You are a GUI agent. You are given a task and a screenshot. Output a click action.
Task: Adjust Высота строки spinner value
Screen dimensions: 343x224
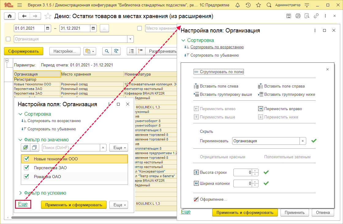tap(255, 172)
